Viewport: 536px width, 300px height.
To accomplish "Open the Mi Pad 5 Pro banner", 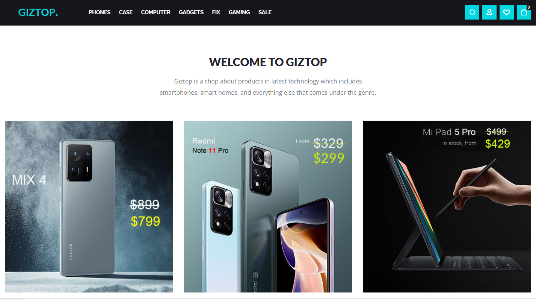I will [x=447, y=206].
